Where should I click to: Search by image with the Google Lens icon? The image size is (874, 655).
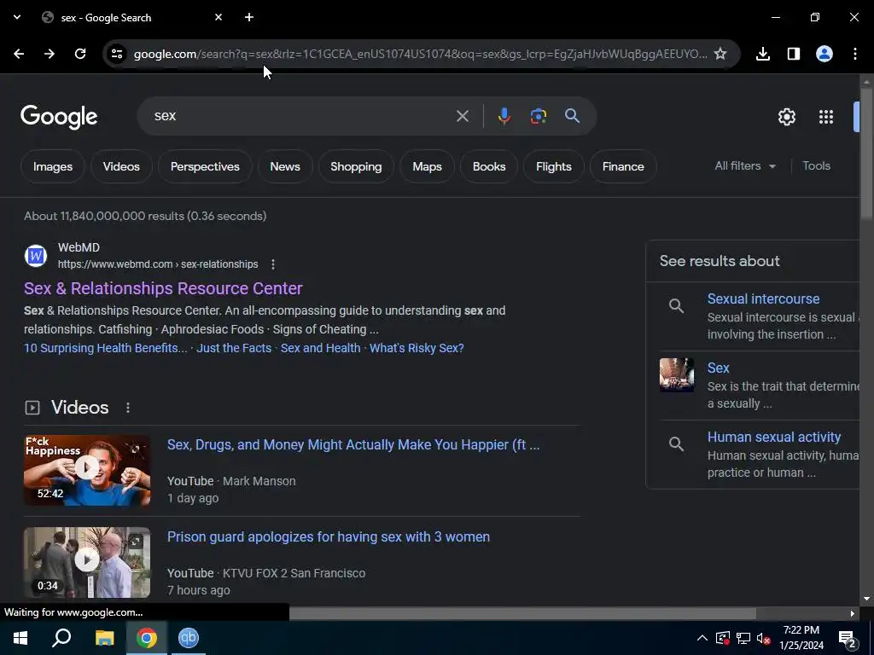538,116
